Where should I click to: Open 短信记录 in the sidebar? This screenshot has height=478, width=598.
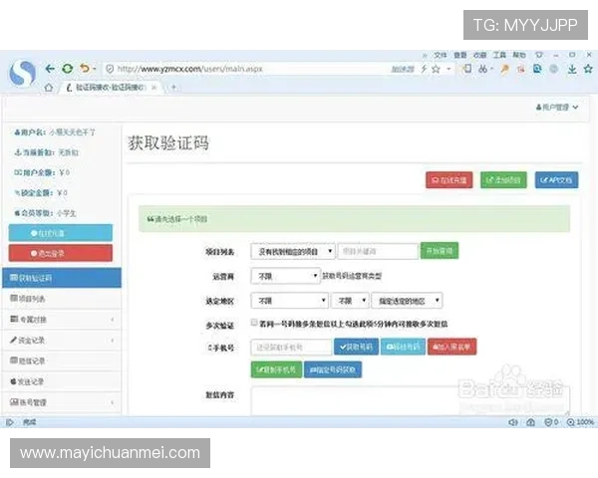62,360
